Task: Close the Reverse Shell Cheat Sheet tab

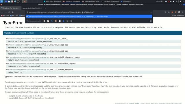Action: pos(42,8)
